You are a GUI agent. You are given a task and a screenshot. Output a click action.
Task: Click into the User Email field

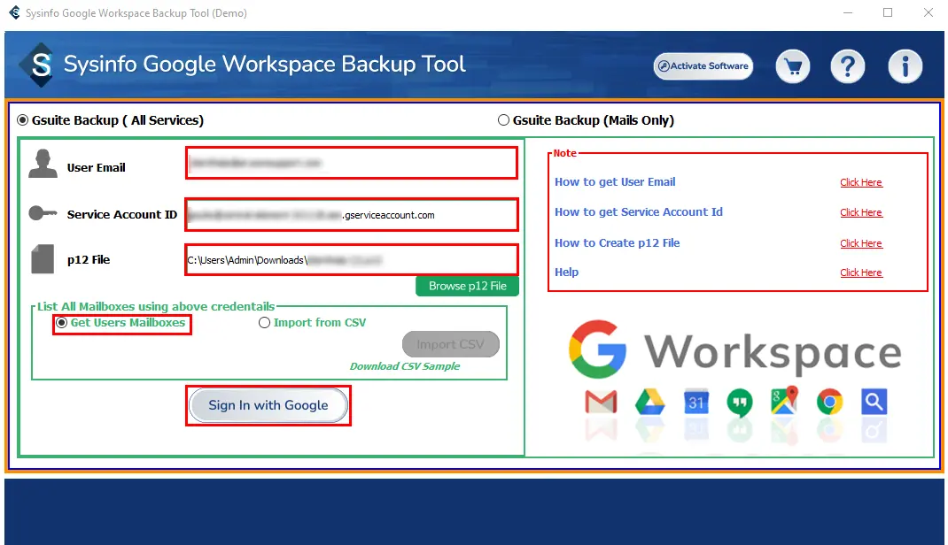351,164
